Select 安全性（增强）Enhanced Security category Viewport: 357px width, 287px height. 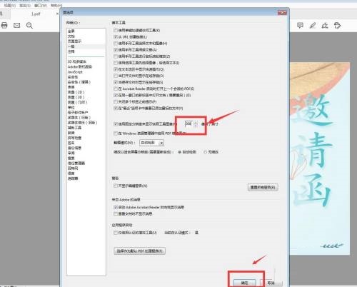(x=79, y=82)
